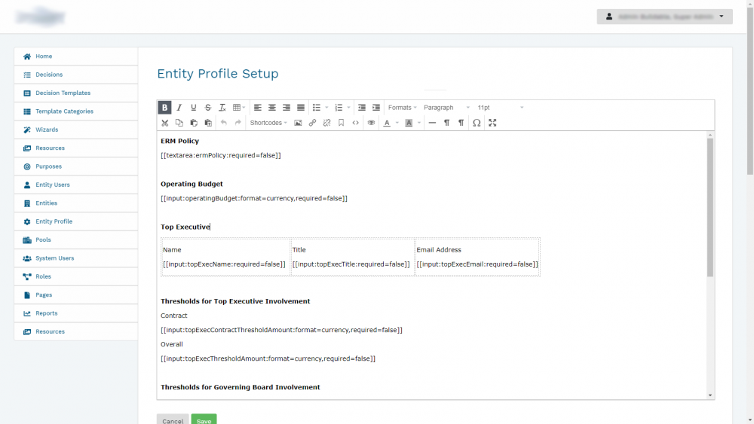This screenshot has width=754, height=424.
Task: Open Decision Templates in sidebar
Action: pyautogui.click(x=63, y=93)
